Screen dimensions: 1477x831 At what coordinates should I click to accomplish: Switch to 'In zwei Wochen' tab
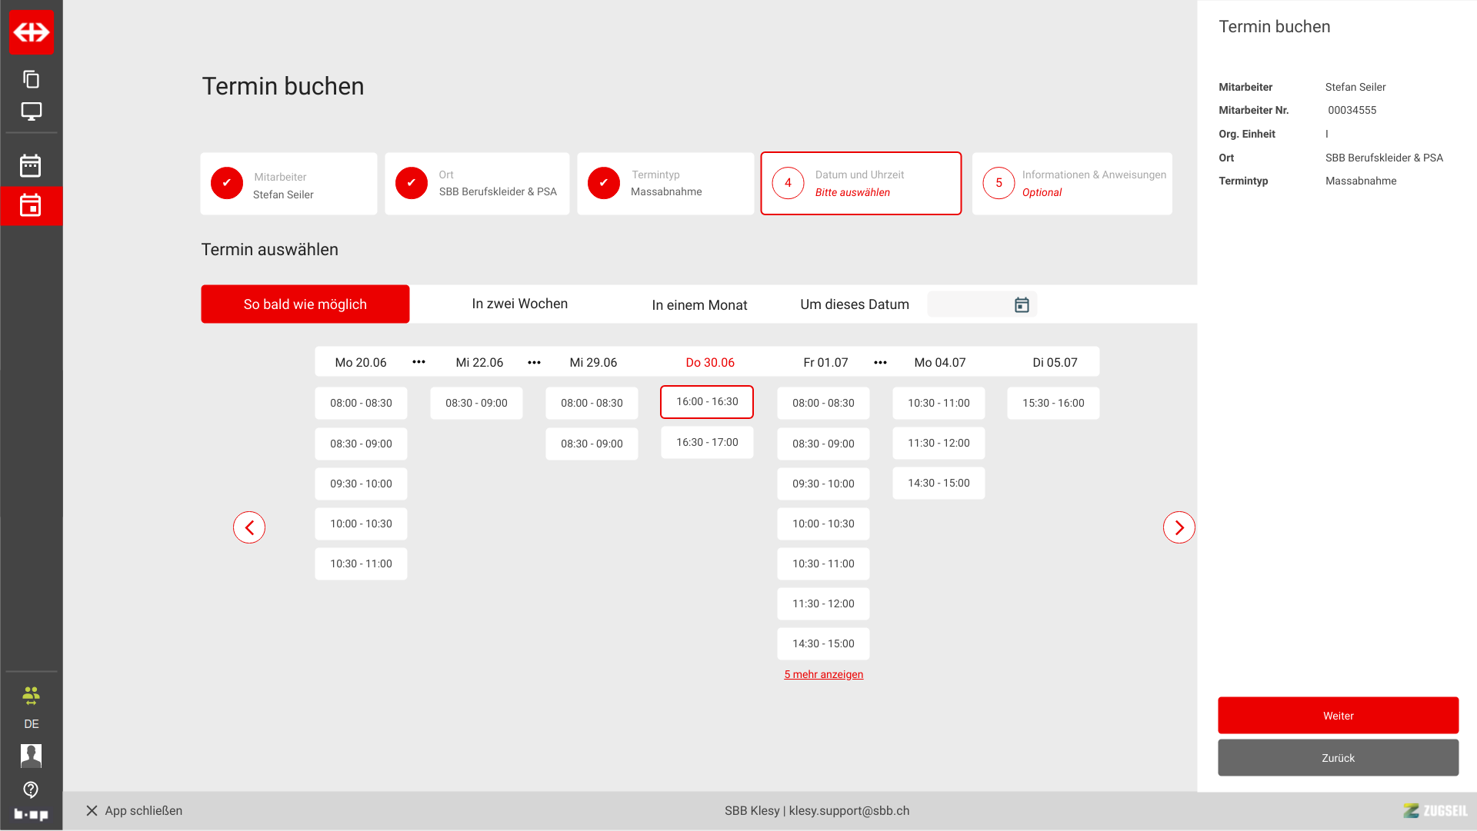(x=519, y=304)
